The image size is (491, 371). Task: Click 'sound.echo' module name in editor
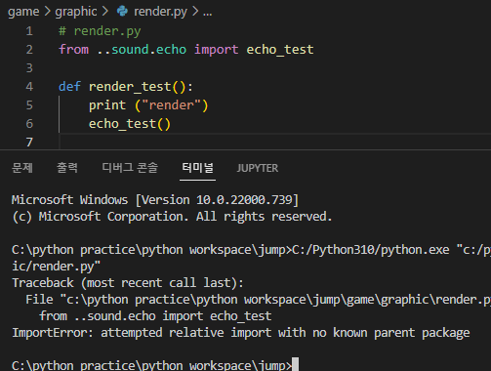(148, 50)
